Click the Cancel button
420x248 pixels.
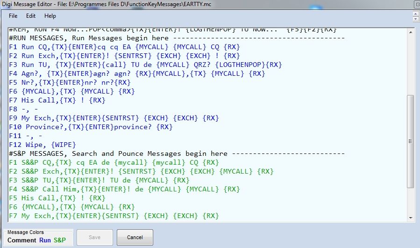click(135, 237)
